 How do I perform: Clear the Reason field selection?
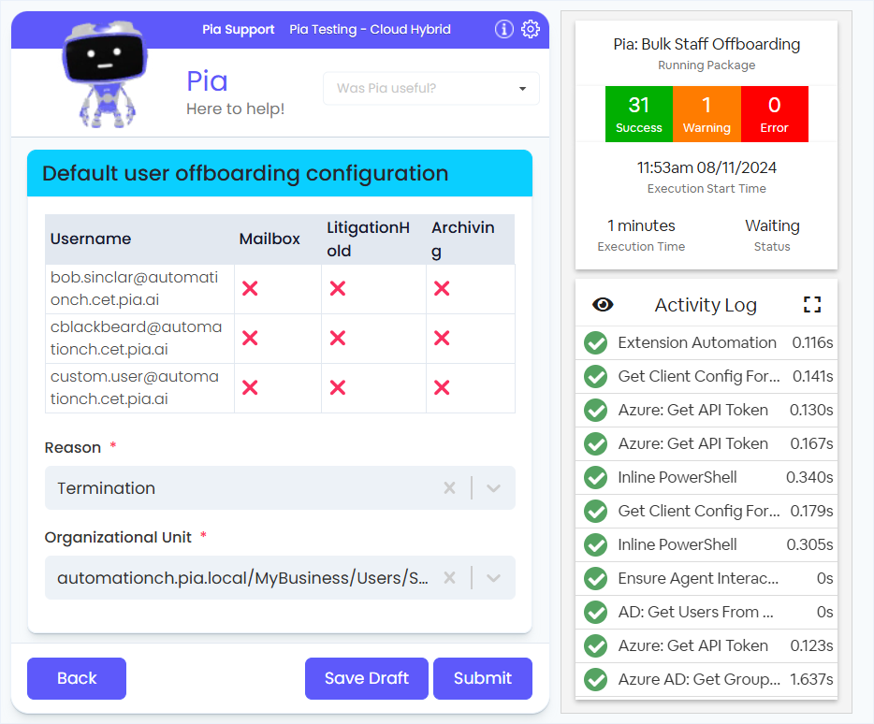[x=449, y=488]
